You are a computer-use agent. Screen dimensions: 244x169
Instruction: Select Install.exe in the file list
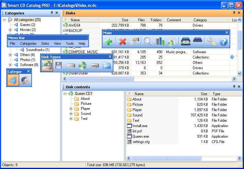140,126
